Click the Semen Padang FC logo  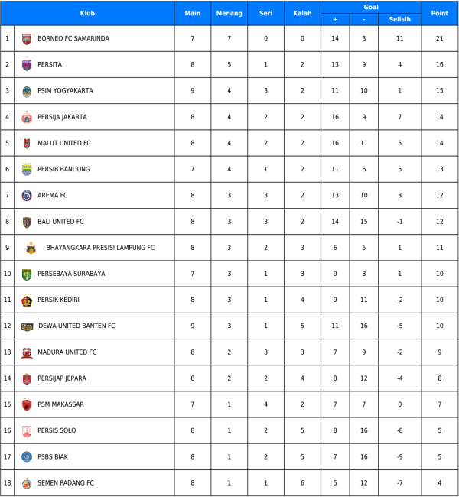pyautogui.click(x=27, y=483)
